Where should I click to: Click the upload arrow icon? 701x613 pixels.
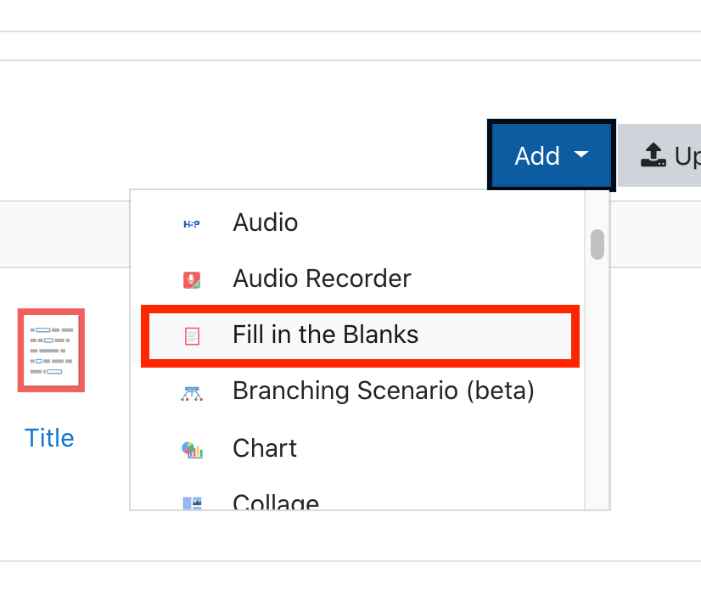point(653,155)
